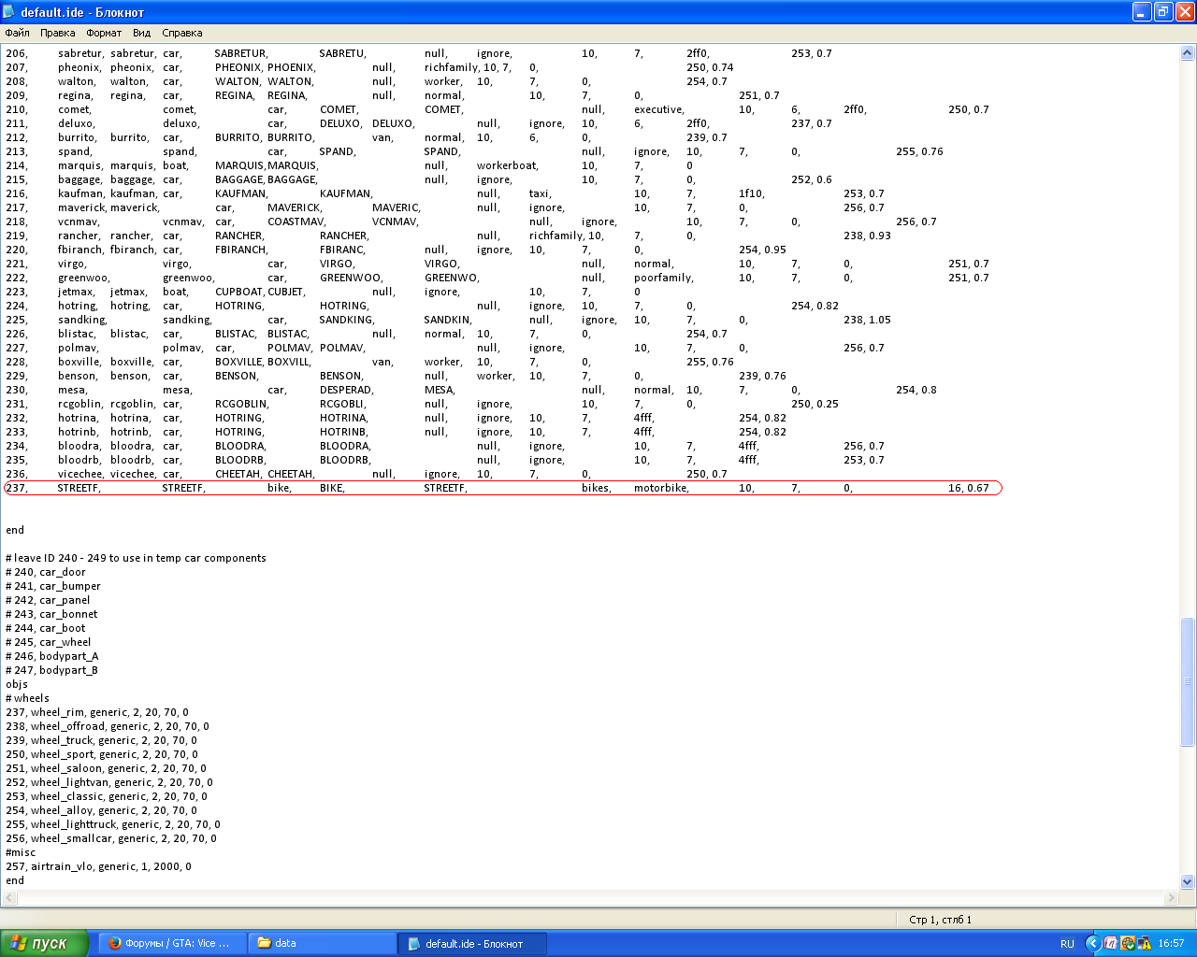This screenshot has width=1197, height=957.
Task: Open the Справка menu
Action: [182, 33]
